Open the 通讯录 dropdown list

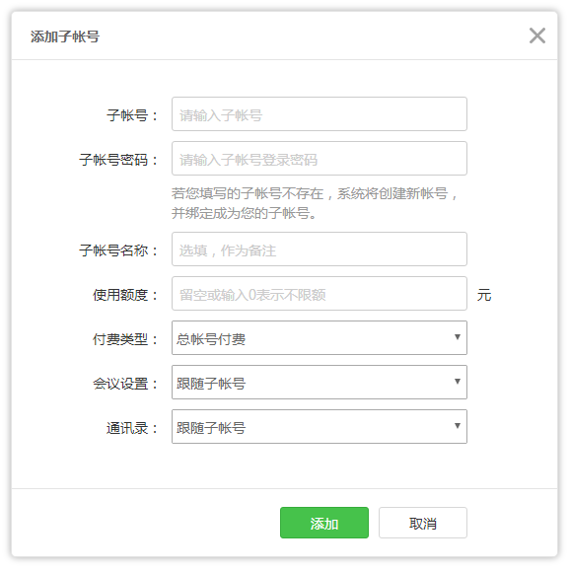tap(320, 426)
